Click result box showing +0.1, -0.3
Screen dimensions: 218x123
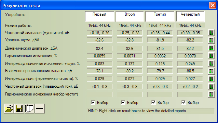[99, 87]
